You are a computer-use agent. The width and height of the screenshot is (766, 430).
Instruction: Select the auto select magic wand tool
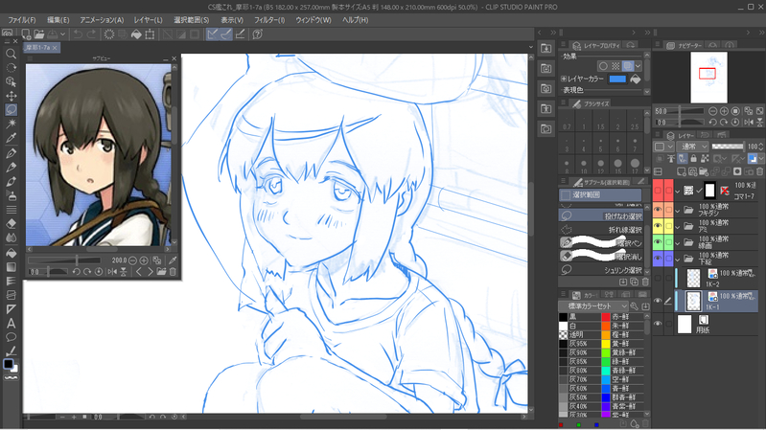click(11, 124)
